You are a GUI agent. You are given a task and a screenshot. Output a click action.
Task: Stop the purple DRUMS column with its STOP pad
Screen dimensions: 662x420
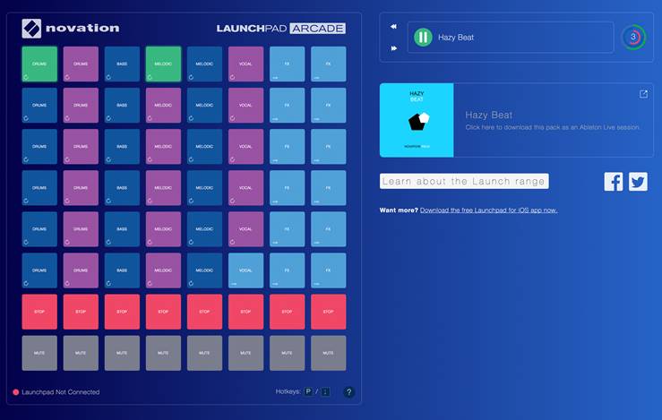point(81,312)
